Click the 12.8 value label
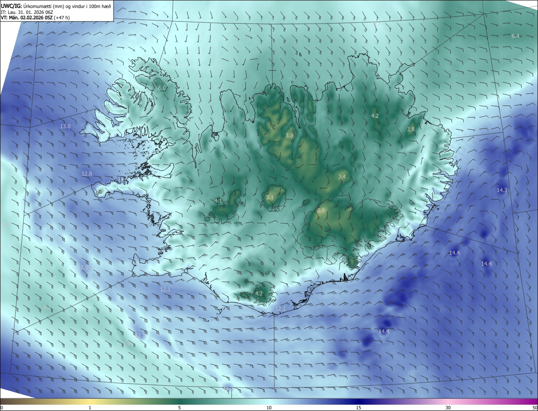The width and height of the screenshot is (538, 411). [87, 174]
